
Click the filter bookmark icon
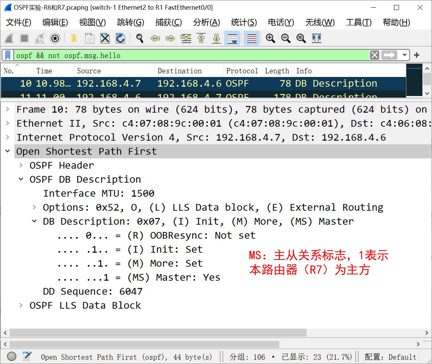[x=8, y=55]
